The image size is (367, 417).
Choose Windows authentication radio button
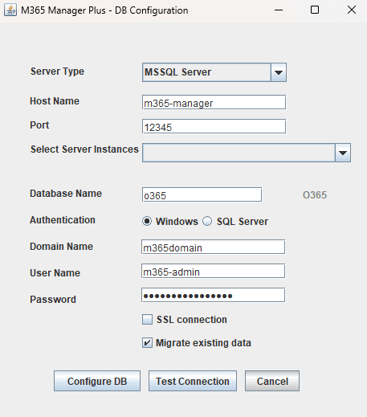[x=147, y=221]
